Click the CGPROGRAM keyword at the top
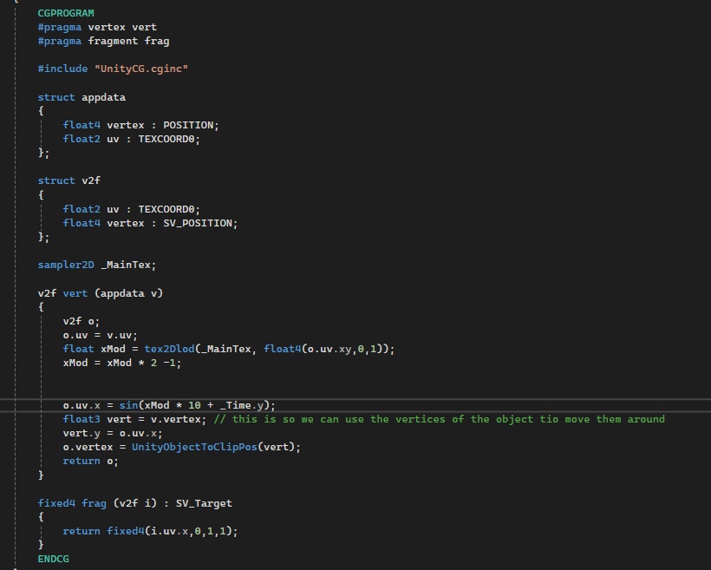 [66, 14]
